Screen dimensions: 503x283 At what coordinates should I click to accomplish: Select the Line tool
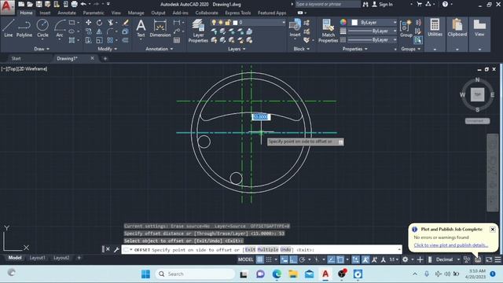coord(9,28)
